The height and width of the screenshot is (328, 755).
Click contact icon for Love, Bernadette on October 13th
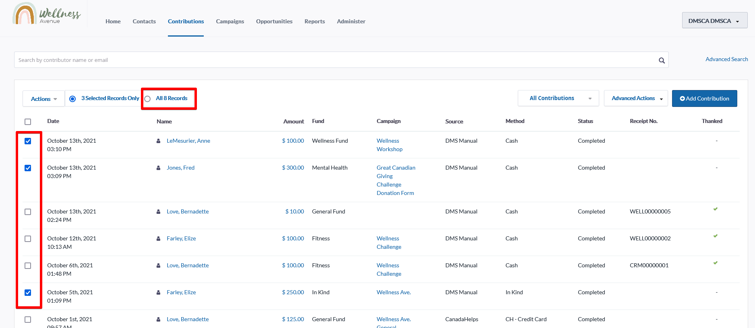click(x=159, y=211)
